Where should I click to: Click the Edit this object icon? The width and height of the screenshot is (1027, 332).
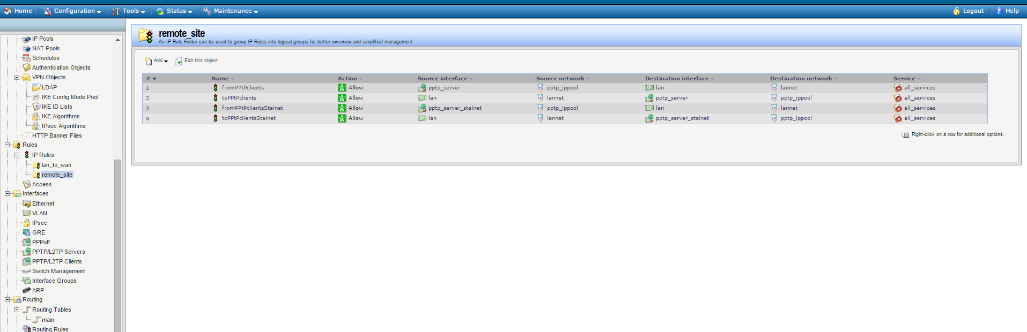tap(179, 61)
